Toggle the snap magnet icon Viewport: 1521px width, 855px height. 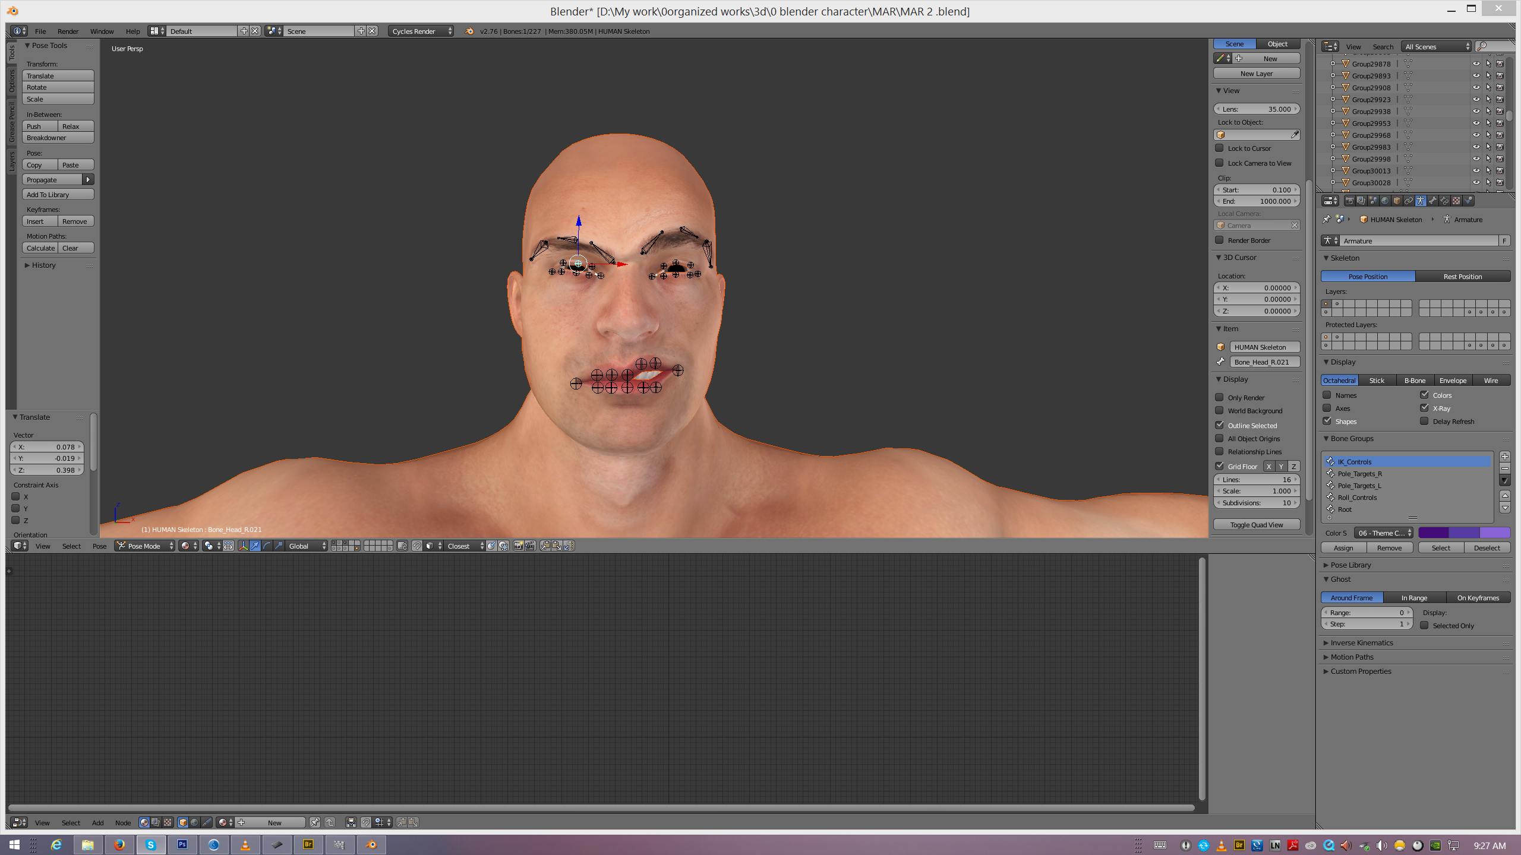pyautogui.click(x=417, y=546)
